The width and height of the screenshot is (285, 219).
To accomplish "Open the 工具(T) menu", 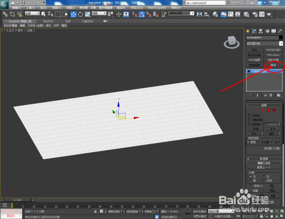I will (30, 7).
